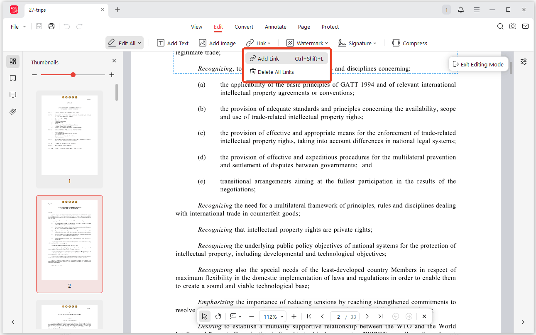Go to the first page
The height and width of the screenshot is (335, 536).
[x=309, y=316]
